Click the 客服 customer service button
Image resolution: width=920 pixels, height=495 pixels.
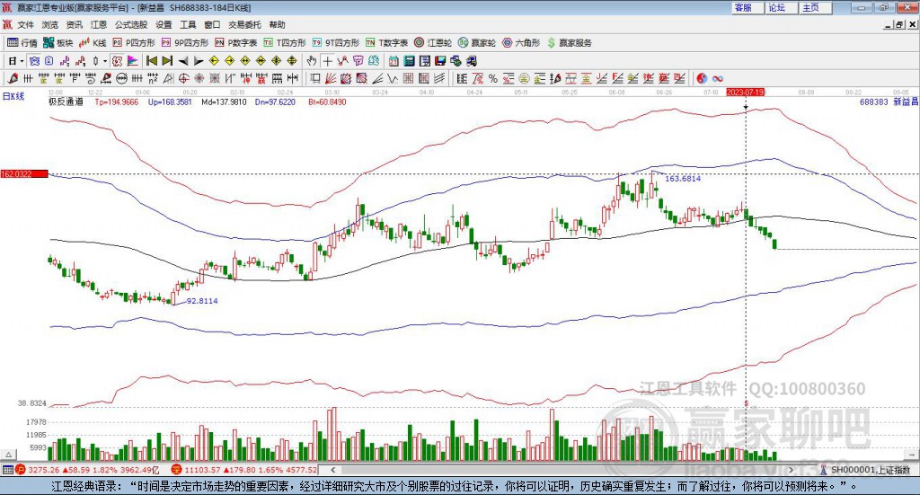coord(747,8)
